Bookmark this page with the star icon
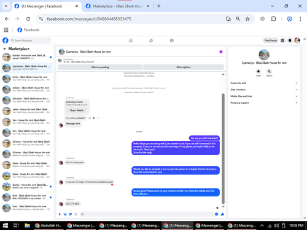This screenshot has width=307, height=230. tap(247, 19)
